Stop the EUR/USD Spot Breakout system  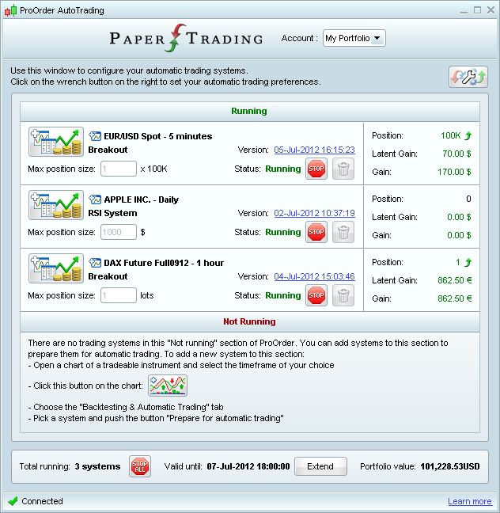click(316, 169)
